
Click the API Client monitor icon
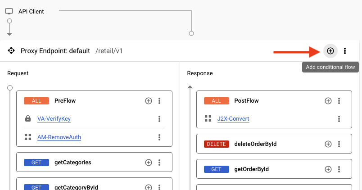tap(9, 11)
